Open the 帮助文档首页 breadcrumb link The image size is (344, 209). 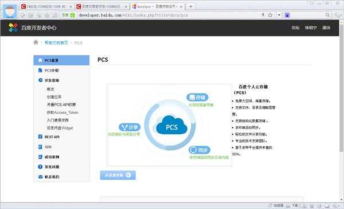pos(56,43)
